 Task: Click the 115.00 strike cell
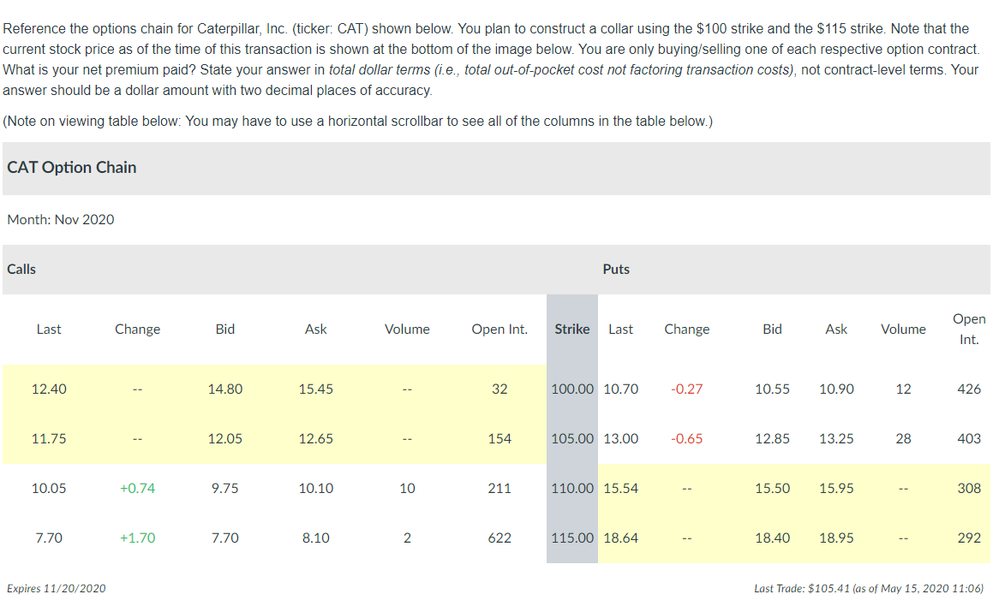point(572,538)
